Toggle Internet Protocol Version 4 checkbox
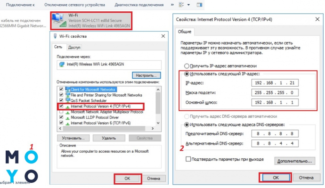325x188 pixels. click(61, 106)
